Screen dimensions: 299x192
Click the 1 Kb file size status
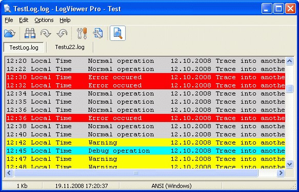coord(22,186)
